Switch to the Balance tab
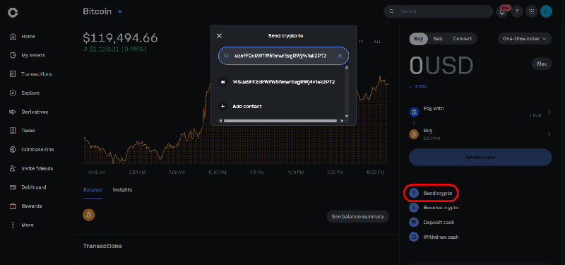This screenshot has width=565, height=265. click(x=93, y=189)
